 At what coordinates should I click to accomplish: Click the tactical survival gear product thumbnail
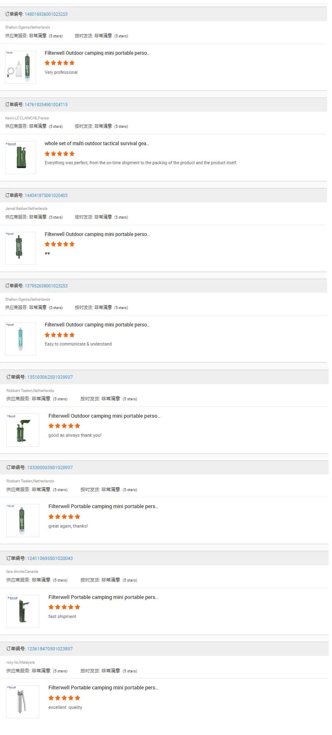21,158
